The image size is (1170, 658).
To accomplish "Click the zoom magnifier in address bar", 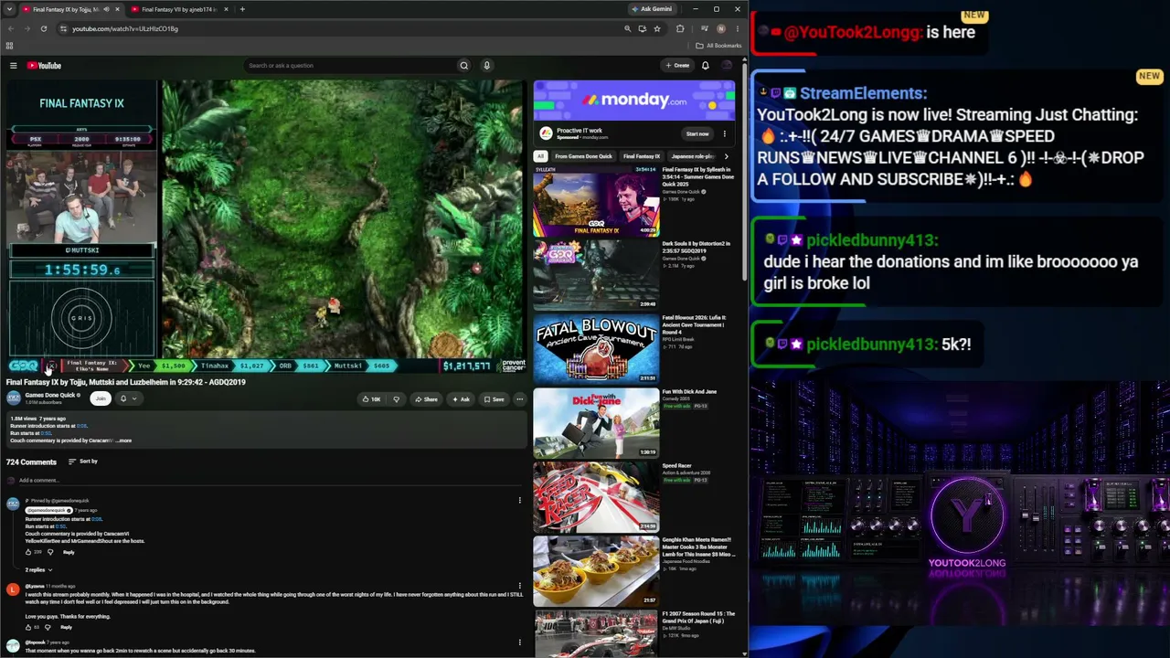I will tap(627, 28).
